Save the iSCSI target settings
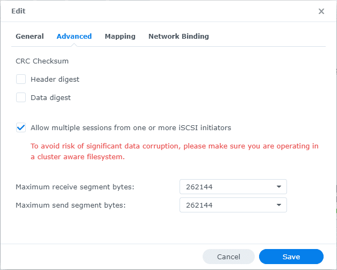337x270 pixels. pos(291,257)
